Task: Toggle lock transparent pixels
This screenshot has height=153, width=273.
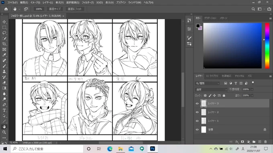Action: (x=205, y=95)
